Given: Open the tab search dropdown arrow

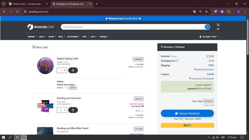Looking at the screenshot, I should 4,4.
